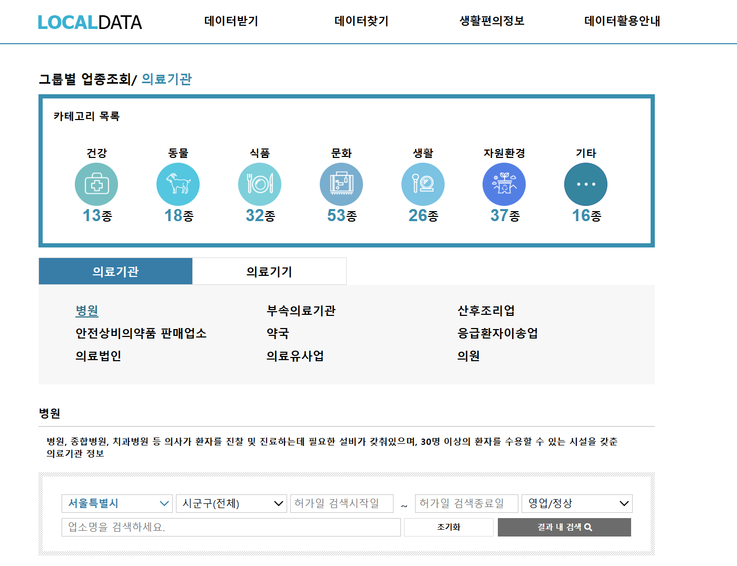Click the 37종 count under 자원환경
This screenshot has height=566, width=737.
pos(505,215)
